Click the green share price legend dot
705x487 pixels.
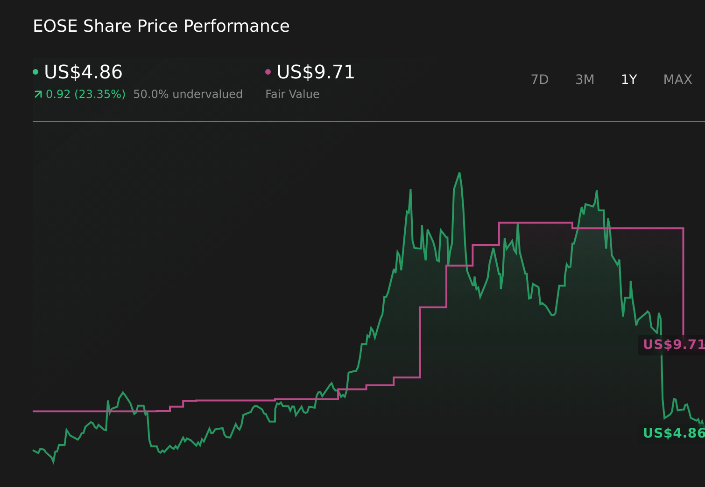click(x=35, y=71)
